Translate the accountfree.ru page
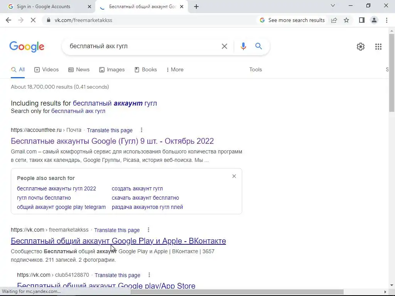 pyautogui.click(x=110, y=130)
